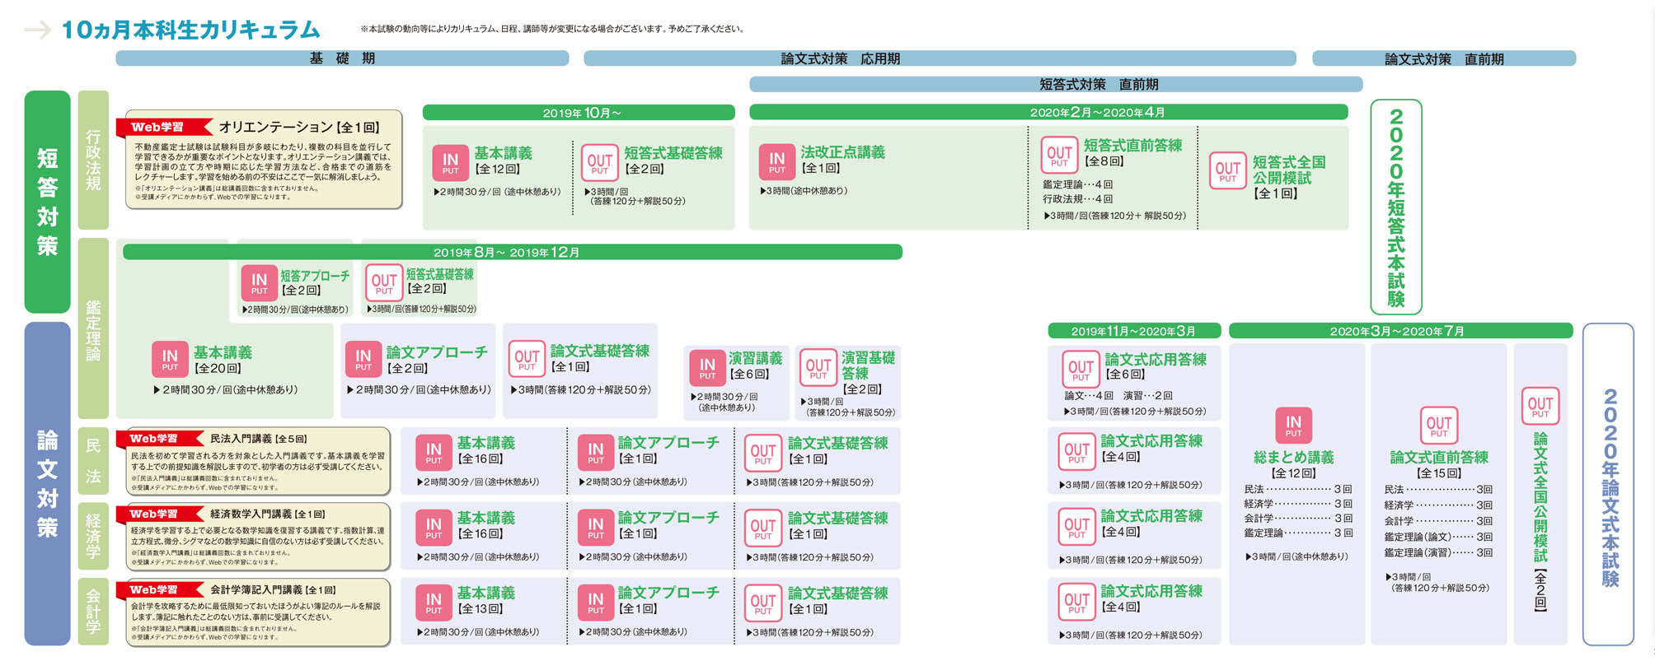Click the 短答対策 green side label
Image resolution: width=1655 pixels, height=661 pixels.
48,202
